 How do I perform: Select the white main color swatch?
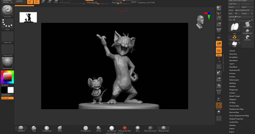(10, 90)
